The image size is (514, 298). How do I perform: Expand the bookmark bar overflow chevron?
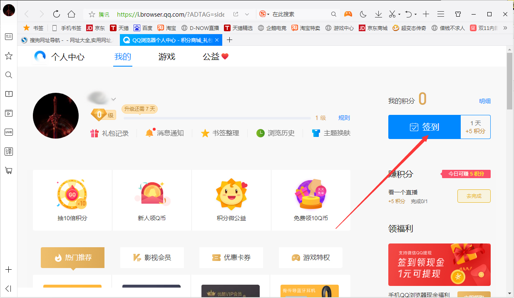[504, 28]
